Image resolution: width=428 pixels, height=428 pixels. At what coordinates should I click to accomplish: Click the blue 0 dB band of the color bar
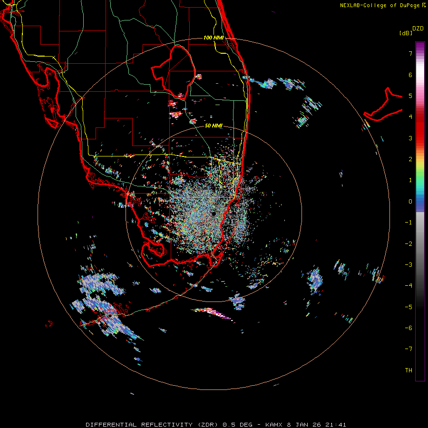420,202
